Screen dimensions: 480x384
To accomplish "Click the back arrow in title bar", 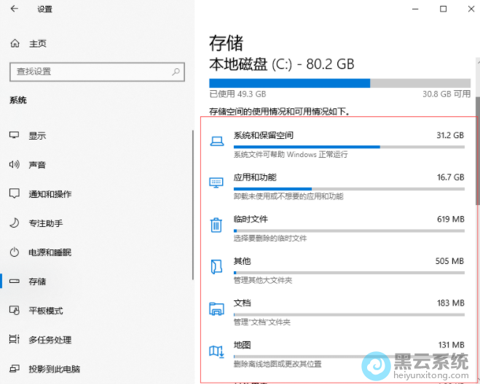I will [15, 9].
